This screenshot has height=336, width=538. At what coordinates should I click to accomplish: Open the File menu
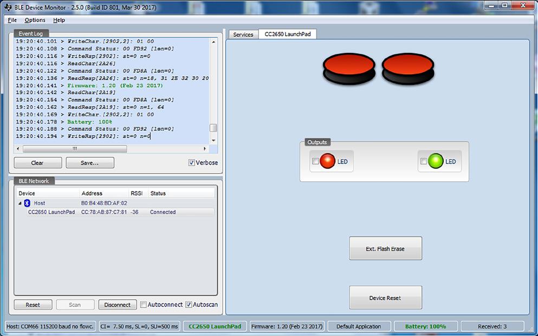pos(12,20)
